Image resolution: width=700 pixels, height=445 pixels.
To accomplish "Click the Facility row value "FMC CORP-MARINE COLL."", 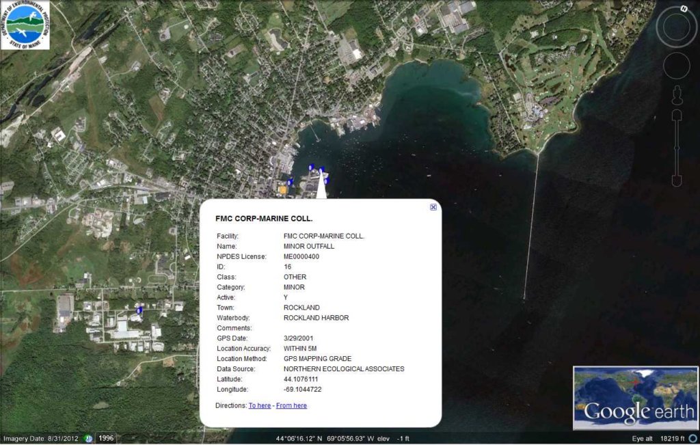I will click(x=323, y=236).
